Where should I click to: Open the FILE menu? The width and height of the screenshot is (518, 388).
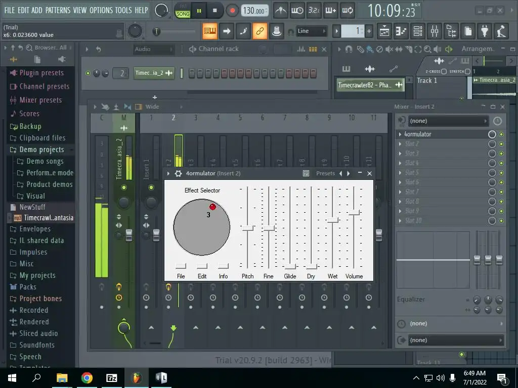(10, 10)
